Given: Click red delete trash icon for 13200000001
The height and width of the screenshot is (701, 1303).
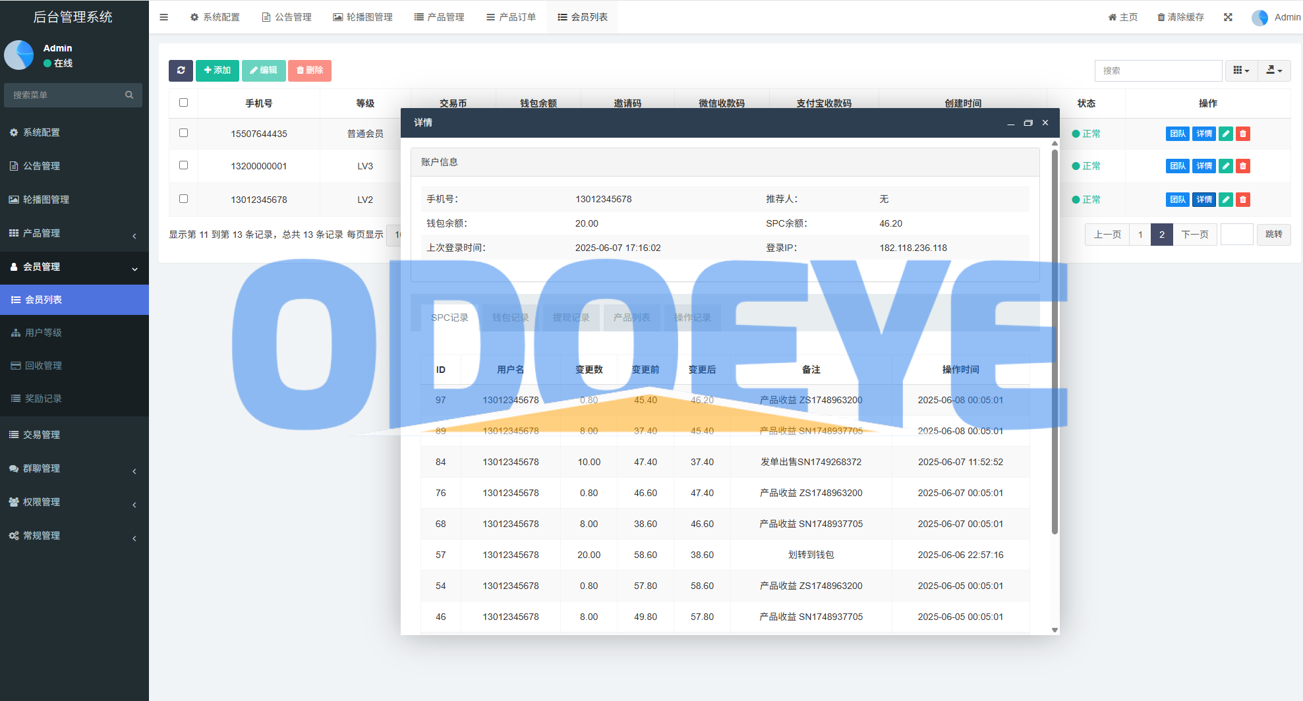Looking at the screenshot, I should coord(1242,166).
